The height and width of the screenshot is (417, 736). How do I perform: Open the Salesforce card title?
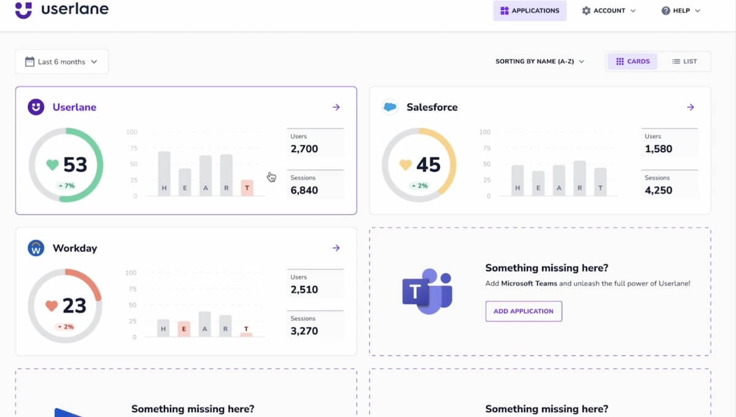432,107
